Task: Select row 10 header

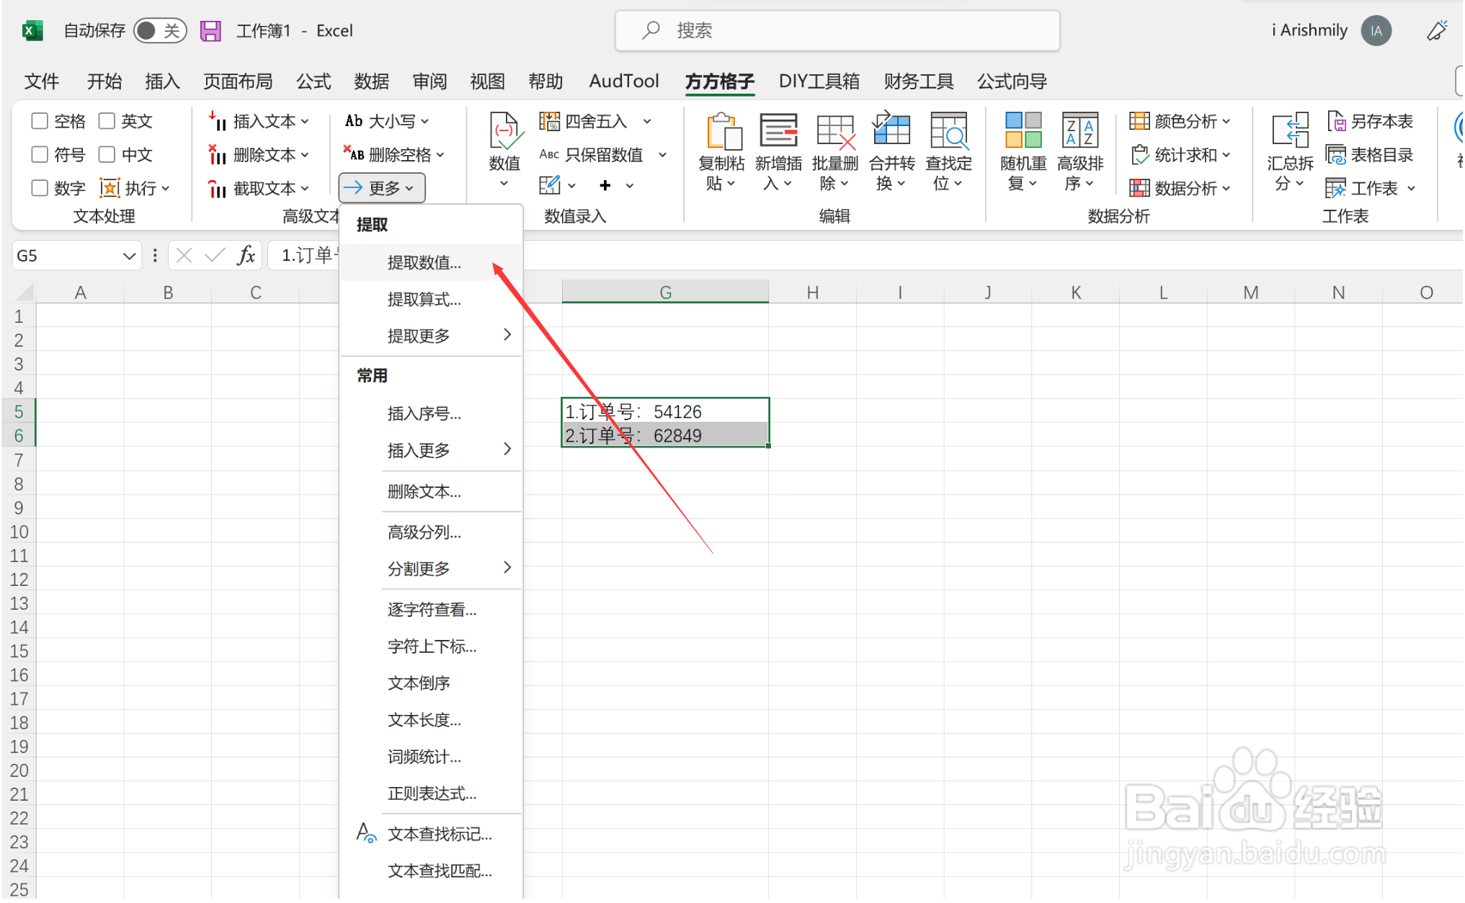Action: tap(19, 532)
